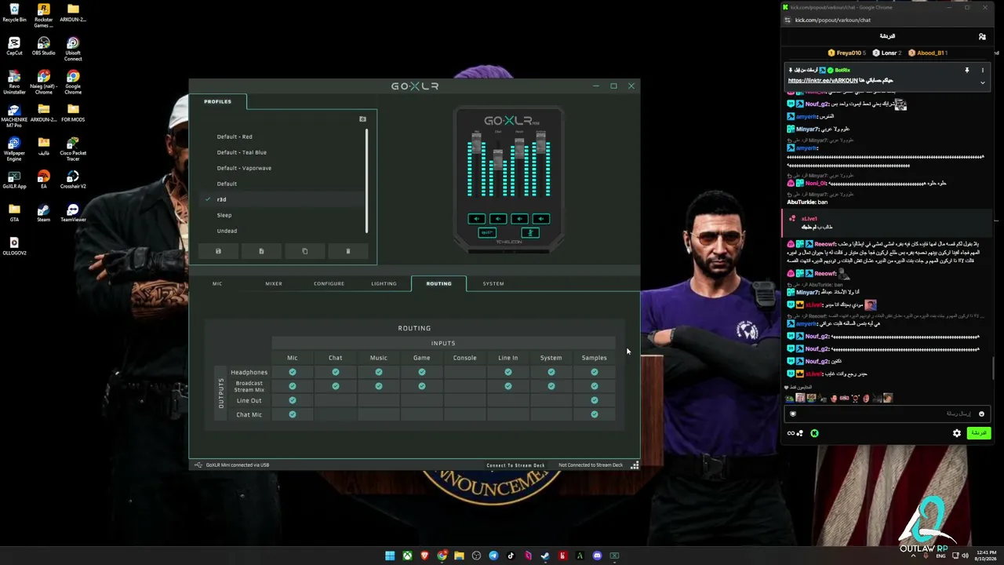Open the Recycle Bin on desktop
The width and height of the screenshot is (1004, 565).
(x=14, y=13)
